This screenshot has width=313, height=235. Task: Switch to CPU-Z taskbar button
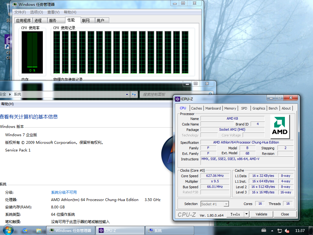(x=120, y=230)
